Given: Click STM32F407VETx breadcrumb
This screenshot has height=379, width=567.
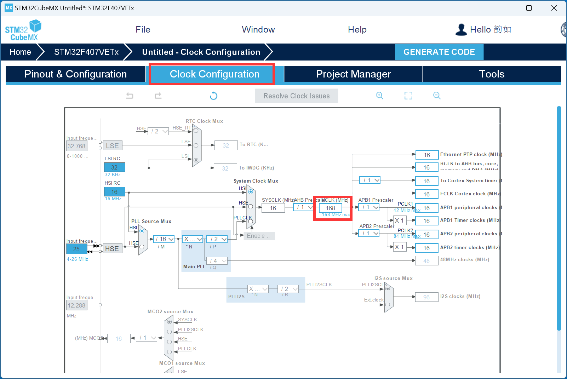Looking at the screenshot, I should [86, 52].
